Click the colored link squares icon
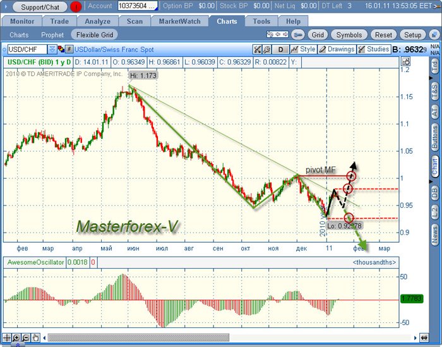Image resolution: width=442 pixels, height=347 pixels. click(x=61, y=49)
